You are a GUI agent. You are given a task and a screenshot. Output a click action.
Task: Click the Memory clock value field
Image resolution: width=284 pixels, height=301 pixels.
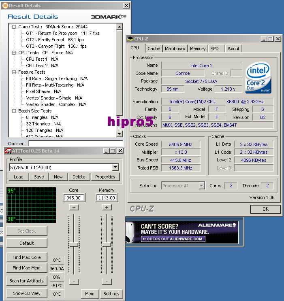[x=107, y=198]
